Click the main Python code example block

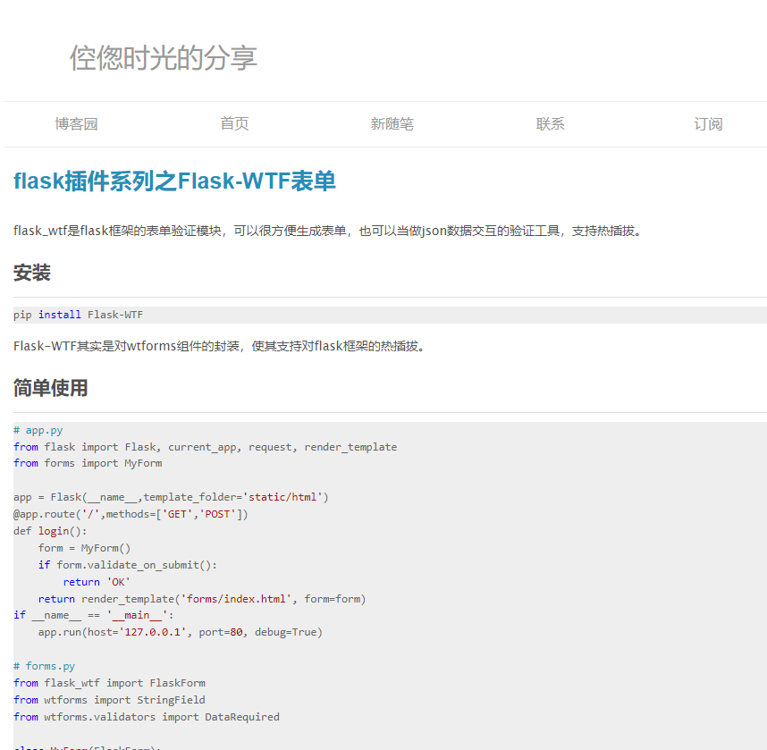click(223, 536)
